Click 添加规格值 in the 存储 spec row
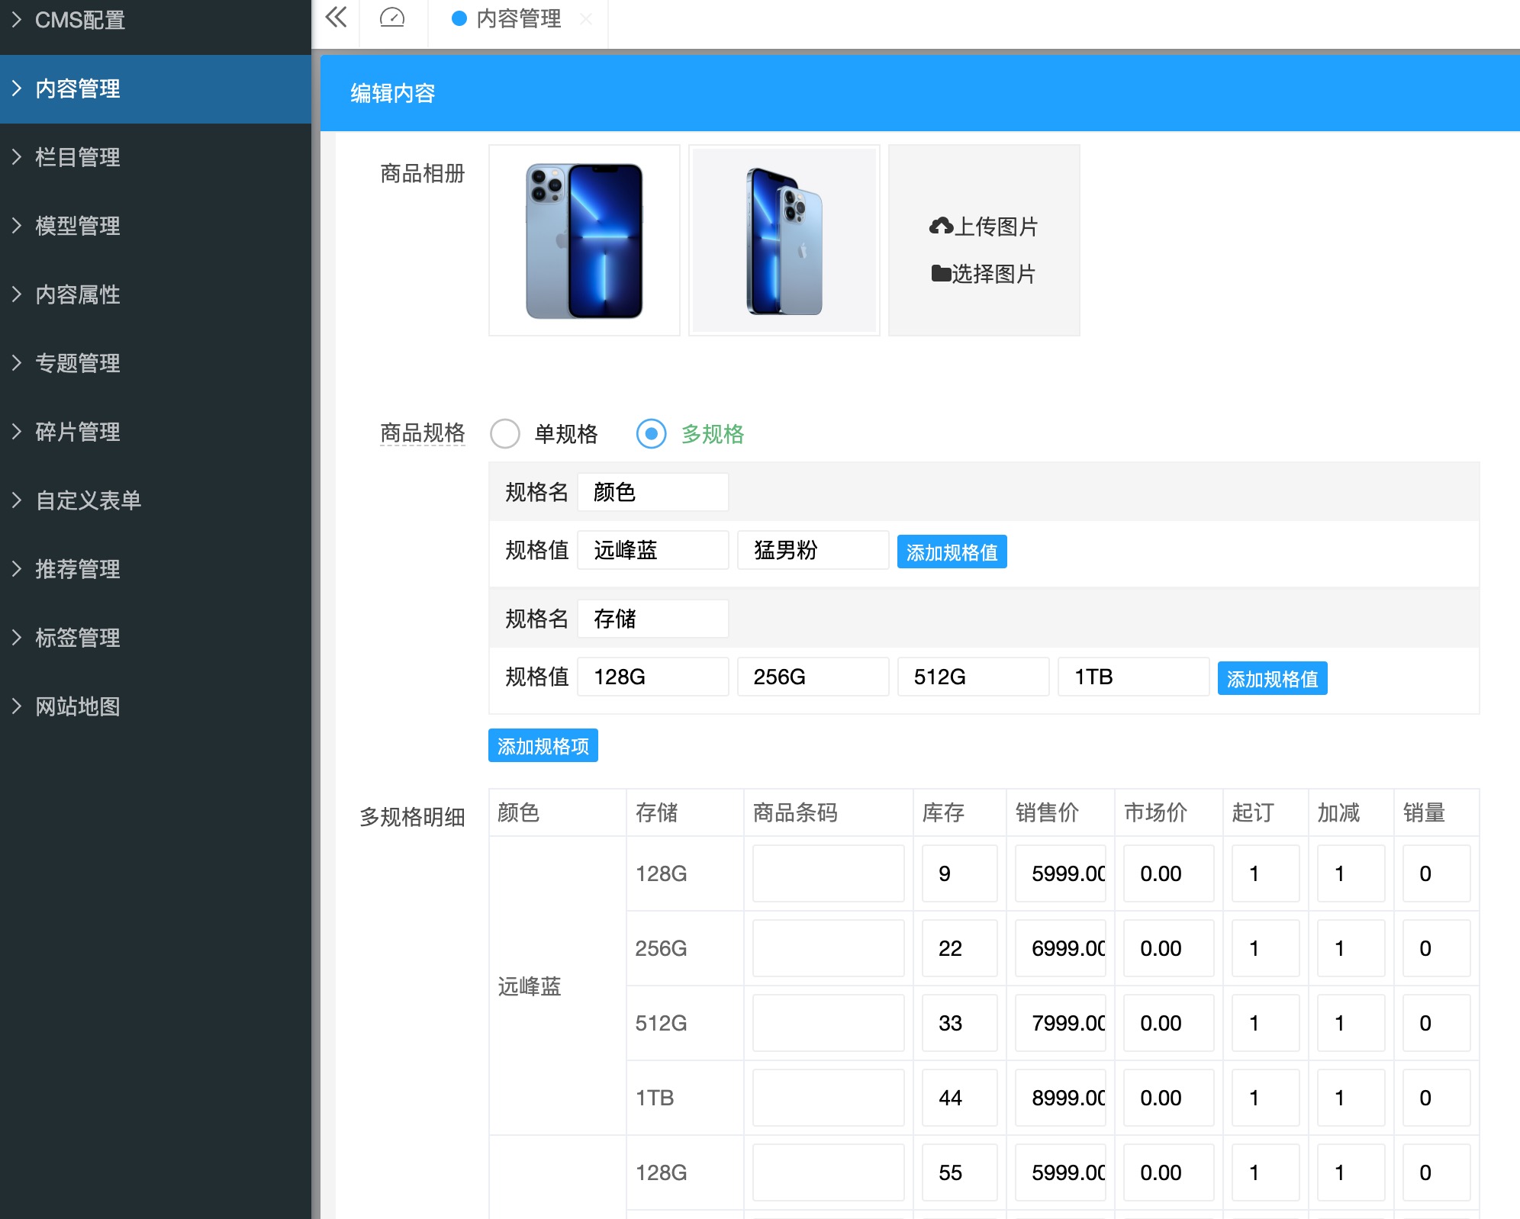 [x=1272, y=678]
